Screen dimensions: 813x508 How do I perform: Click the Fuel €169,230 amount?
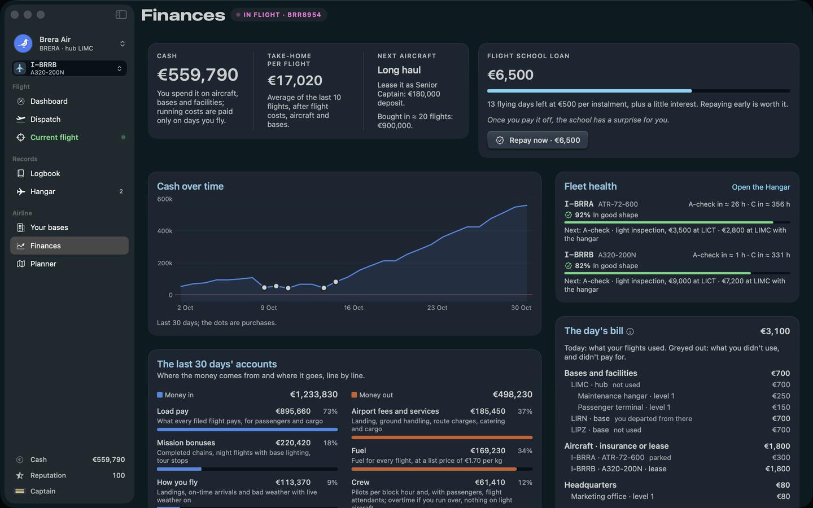[x=488, y=451]
